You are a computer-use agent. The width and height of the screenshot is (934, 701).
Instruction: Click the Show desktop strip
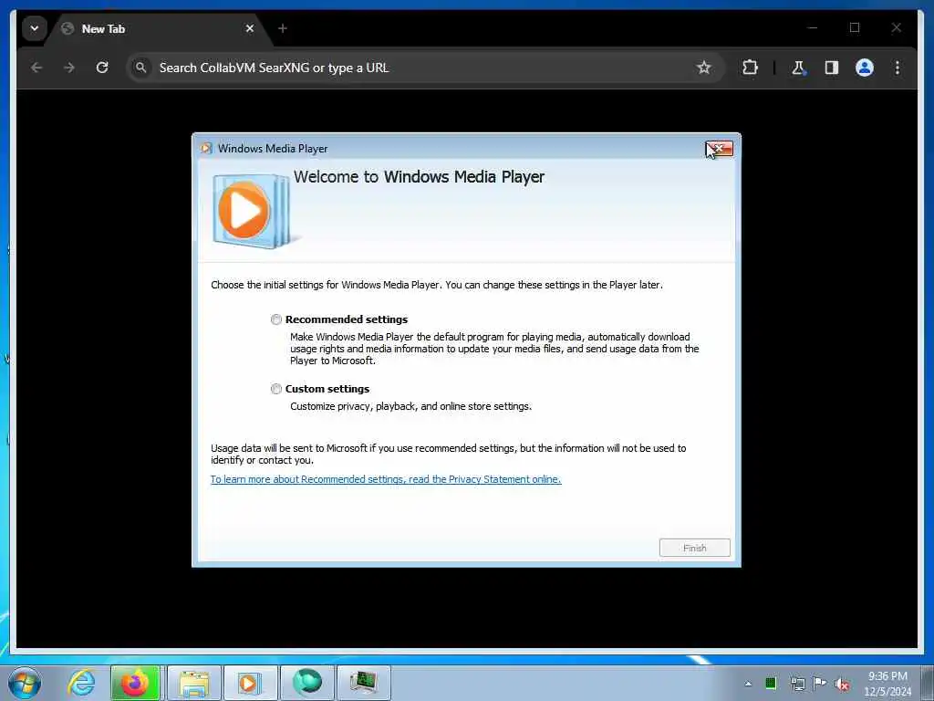[927, 683]
